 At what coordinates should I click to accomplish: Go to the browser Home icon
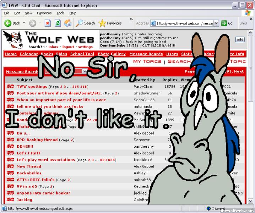coord(67,23)
